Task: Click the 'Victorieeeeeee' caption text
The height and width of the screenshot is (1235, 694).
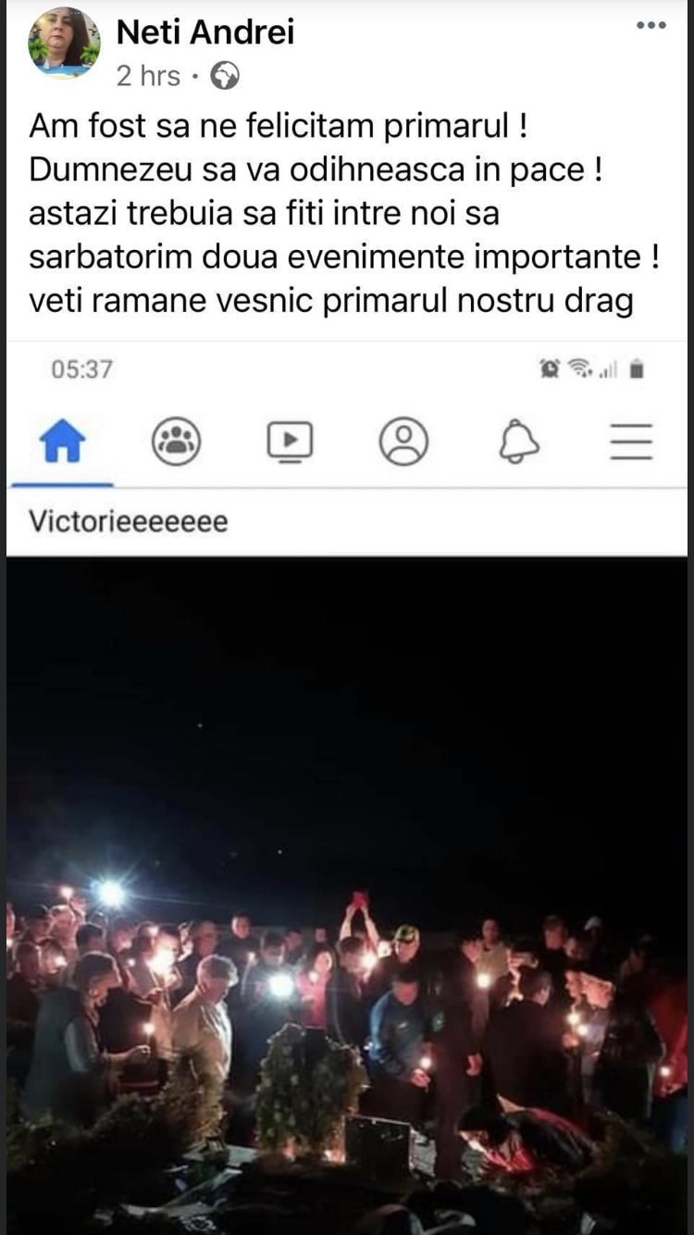Action: pyautogui.click(x=128, y=521)
